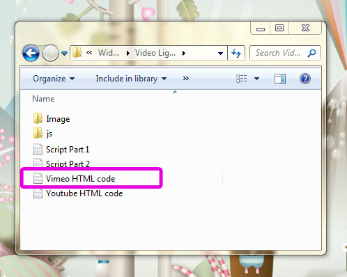
Task: Select the Script Part 1 filename
Action: 68,150
